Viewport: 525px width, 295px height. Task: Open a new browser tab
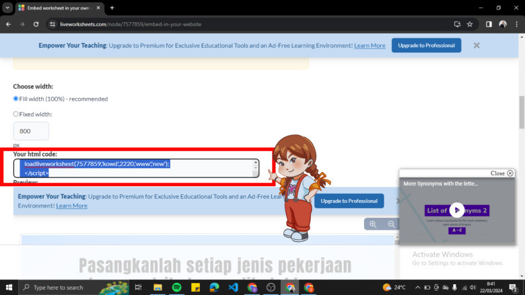(x=112, y=7)
